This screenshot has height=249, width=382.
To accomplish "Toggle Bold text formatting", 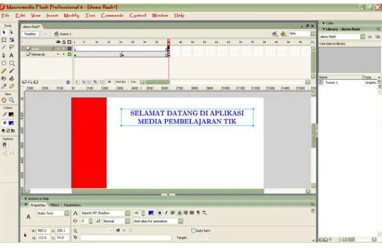I will (x=160, y=213).
